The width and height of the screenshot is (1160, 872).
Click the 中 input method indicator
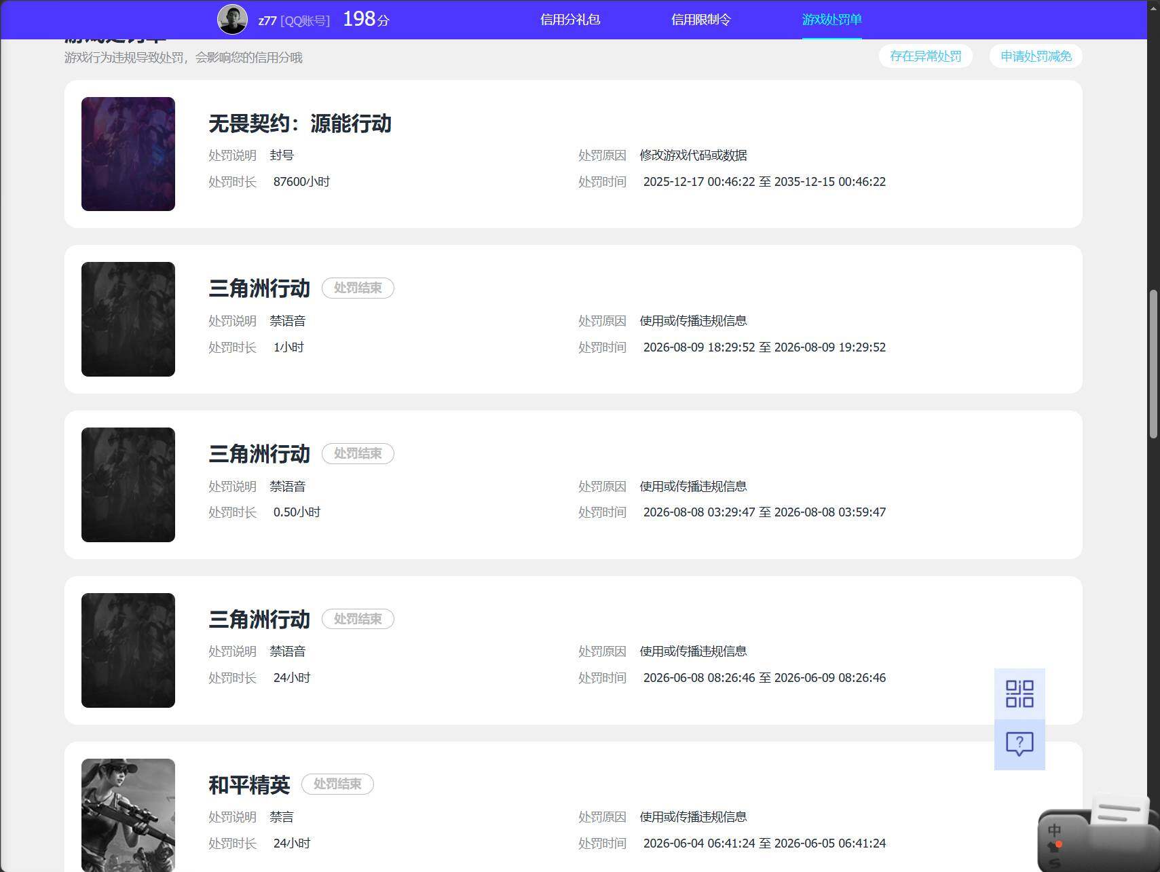click(1054, 831)
